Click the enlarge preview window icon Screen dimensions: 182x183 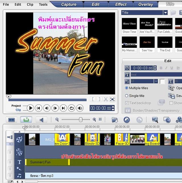click(x=112, y=99)
